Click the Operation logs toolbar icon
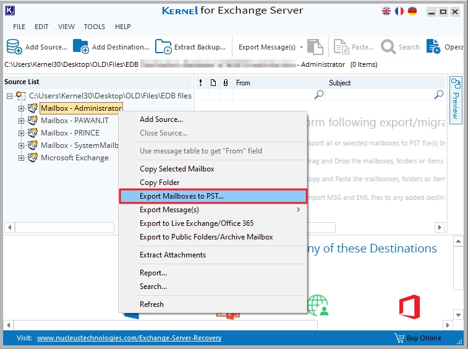Screen dimensions: 468x349 click(x=433, y=47)
